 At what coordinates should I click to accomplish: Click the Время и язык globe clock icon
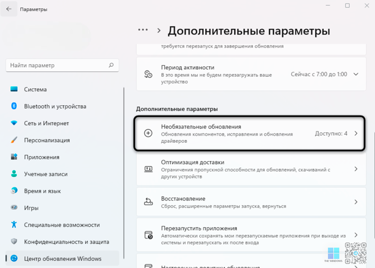tap(14, 191)
